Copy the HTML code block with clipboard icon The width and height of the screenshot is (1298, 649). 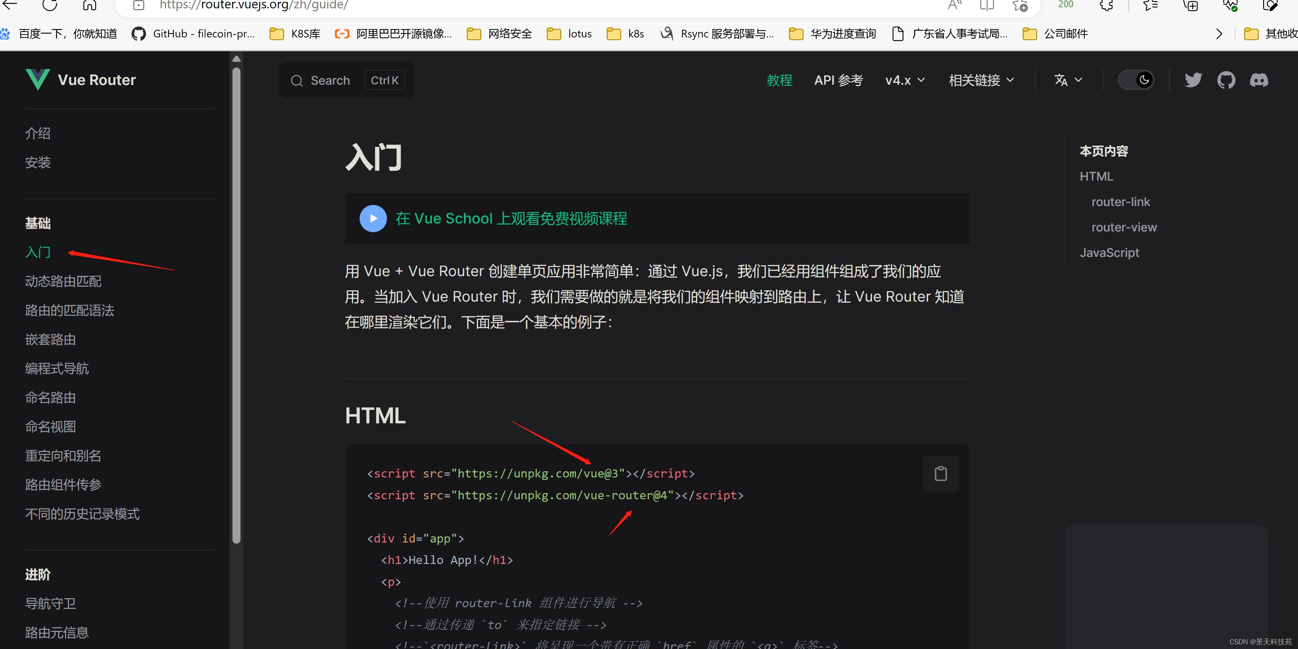coord(940,473)
